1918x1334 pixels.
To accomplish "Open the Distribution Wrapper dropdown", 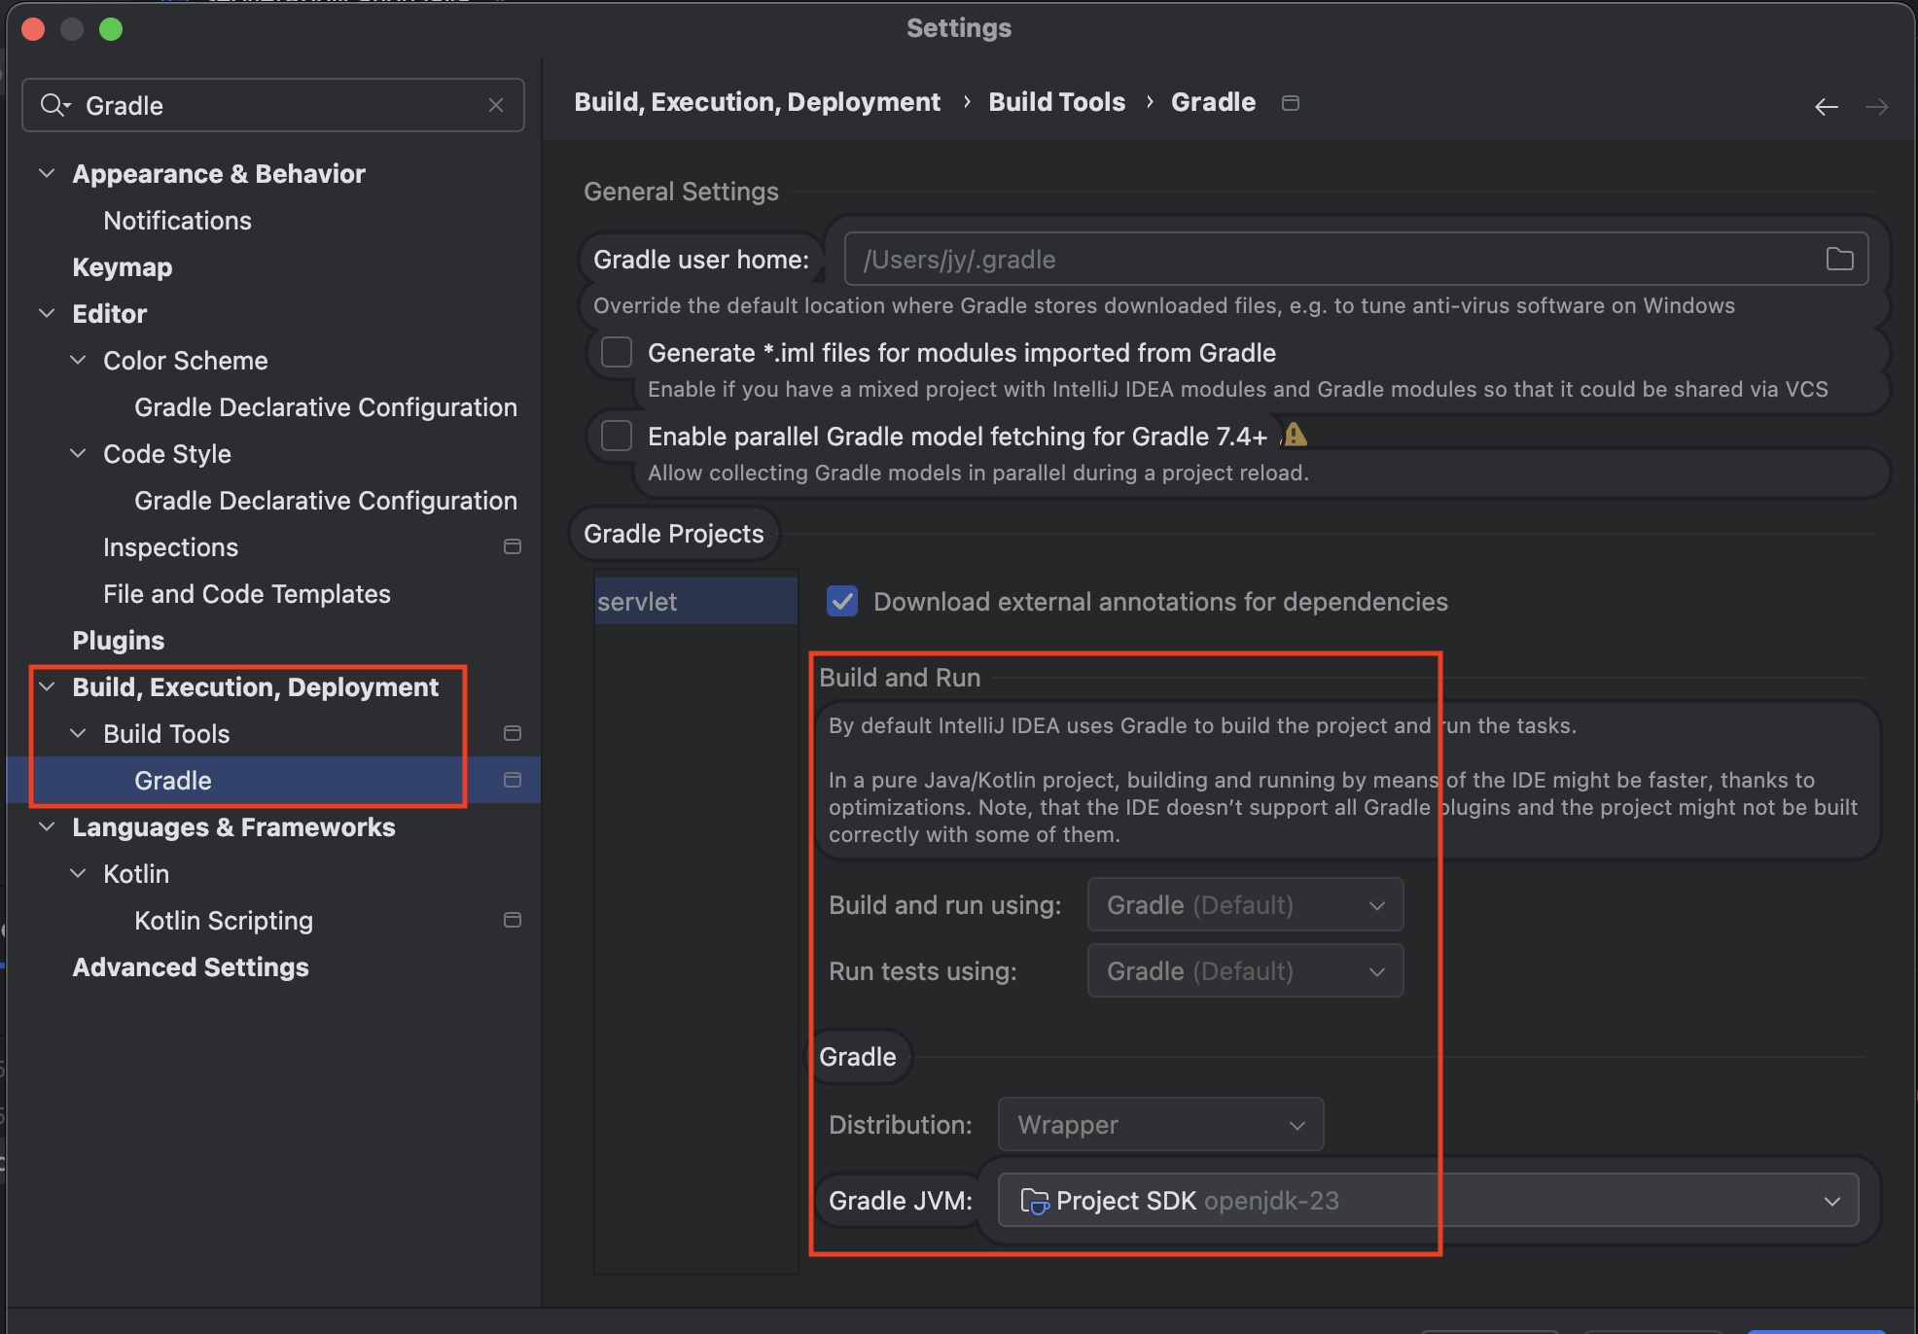I will [1160, 1125].
